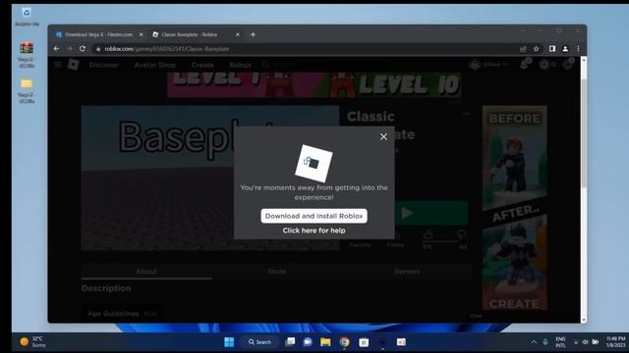The image size is (629, 353).
Task: Open the Chat app on the taskbar
Action: (308, 342)
